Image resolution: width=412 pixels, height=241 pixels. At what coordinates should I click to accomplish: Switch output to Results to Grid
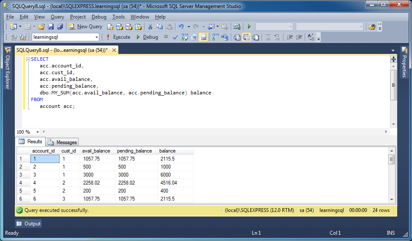click(246, 37)
